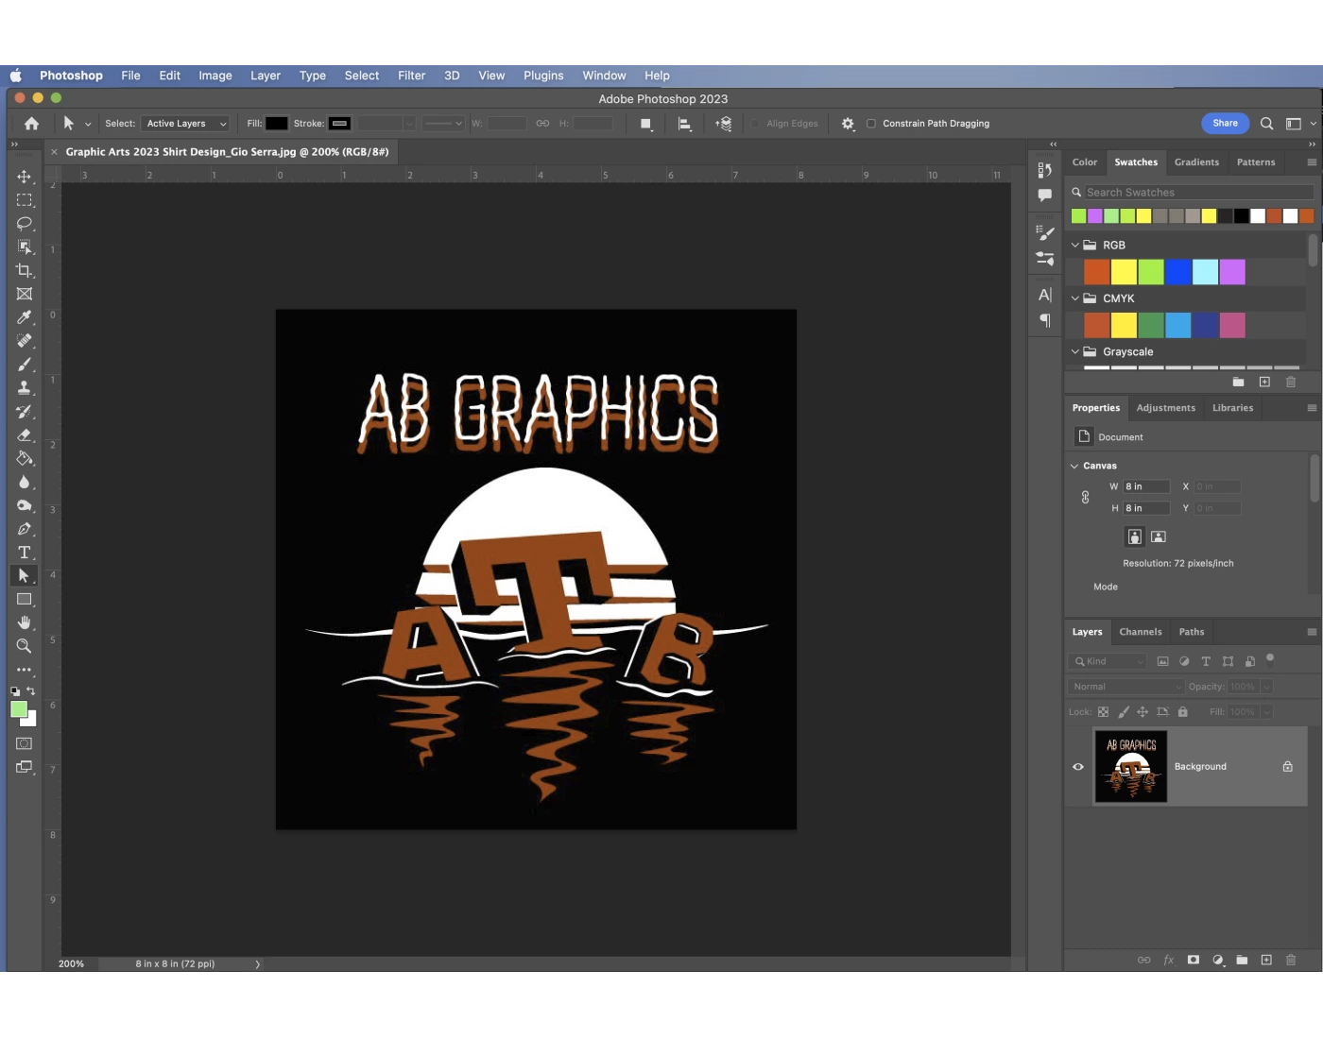Open path alignment options icon
1323x1039 pixels.
(x=685, y=124)
